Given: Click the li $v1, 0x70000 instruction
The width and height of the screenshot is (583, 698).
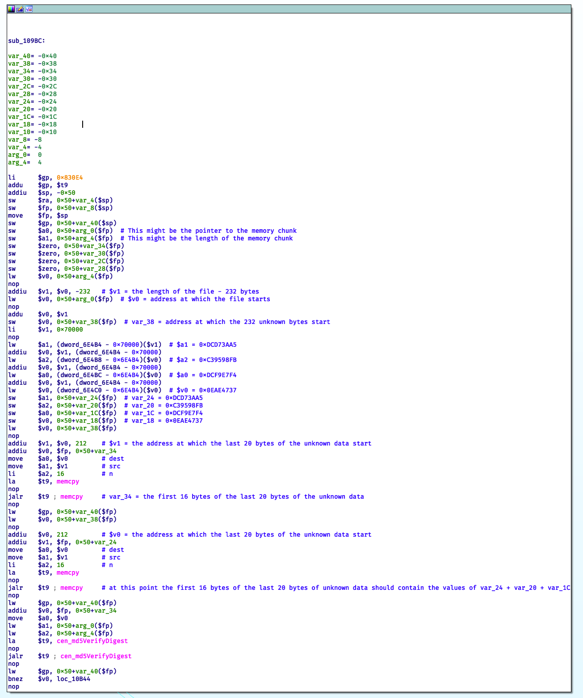Looking at the screenshot, I should [45, 329].
